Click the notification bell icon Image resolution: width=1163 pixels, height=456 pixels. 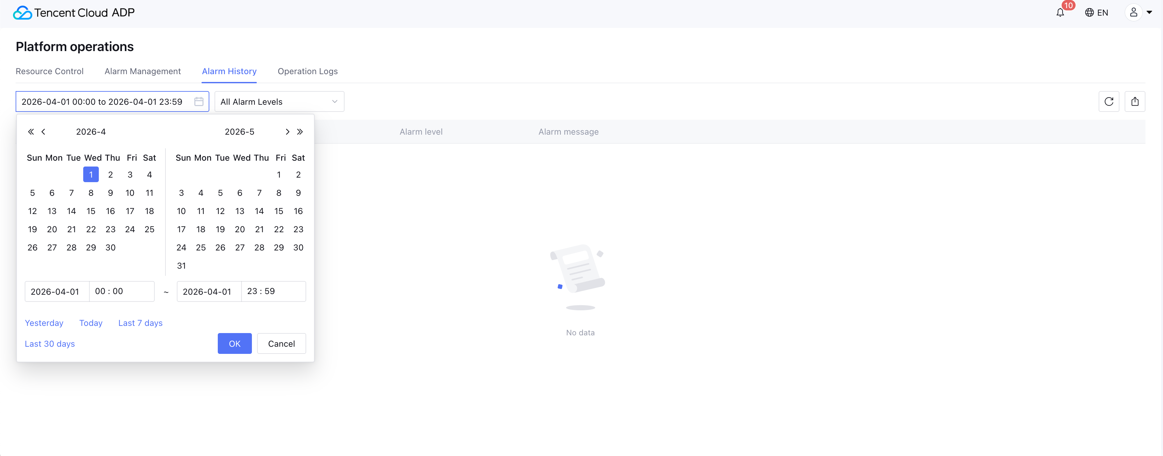click(1060, 13)
